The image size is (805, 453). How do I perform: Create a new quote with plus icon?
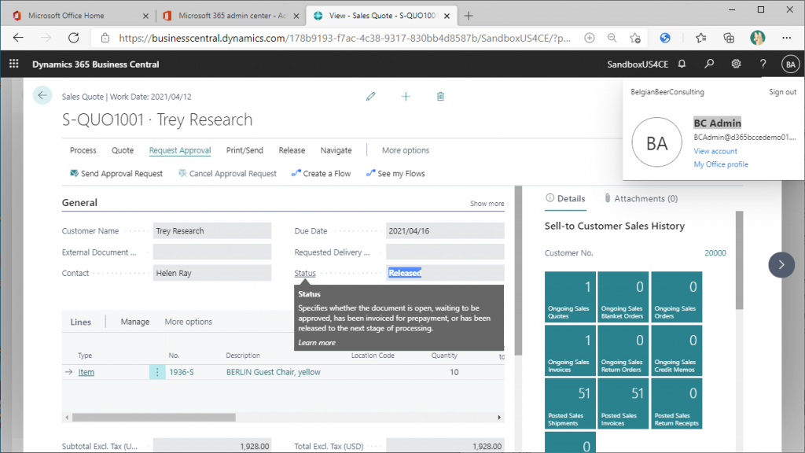pos(406,96)
